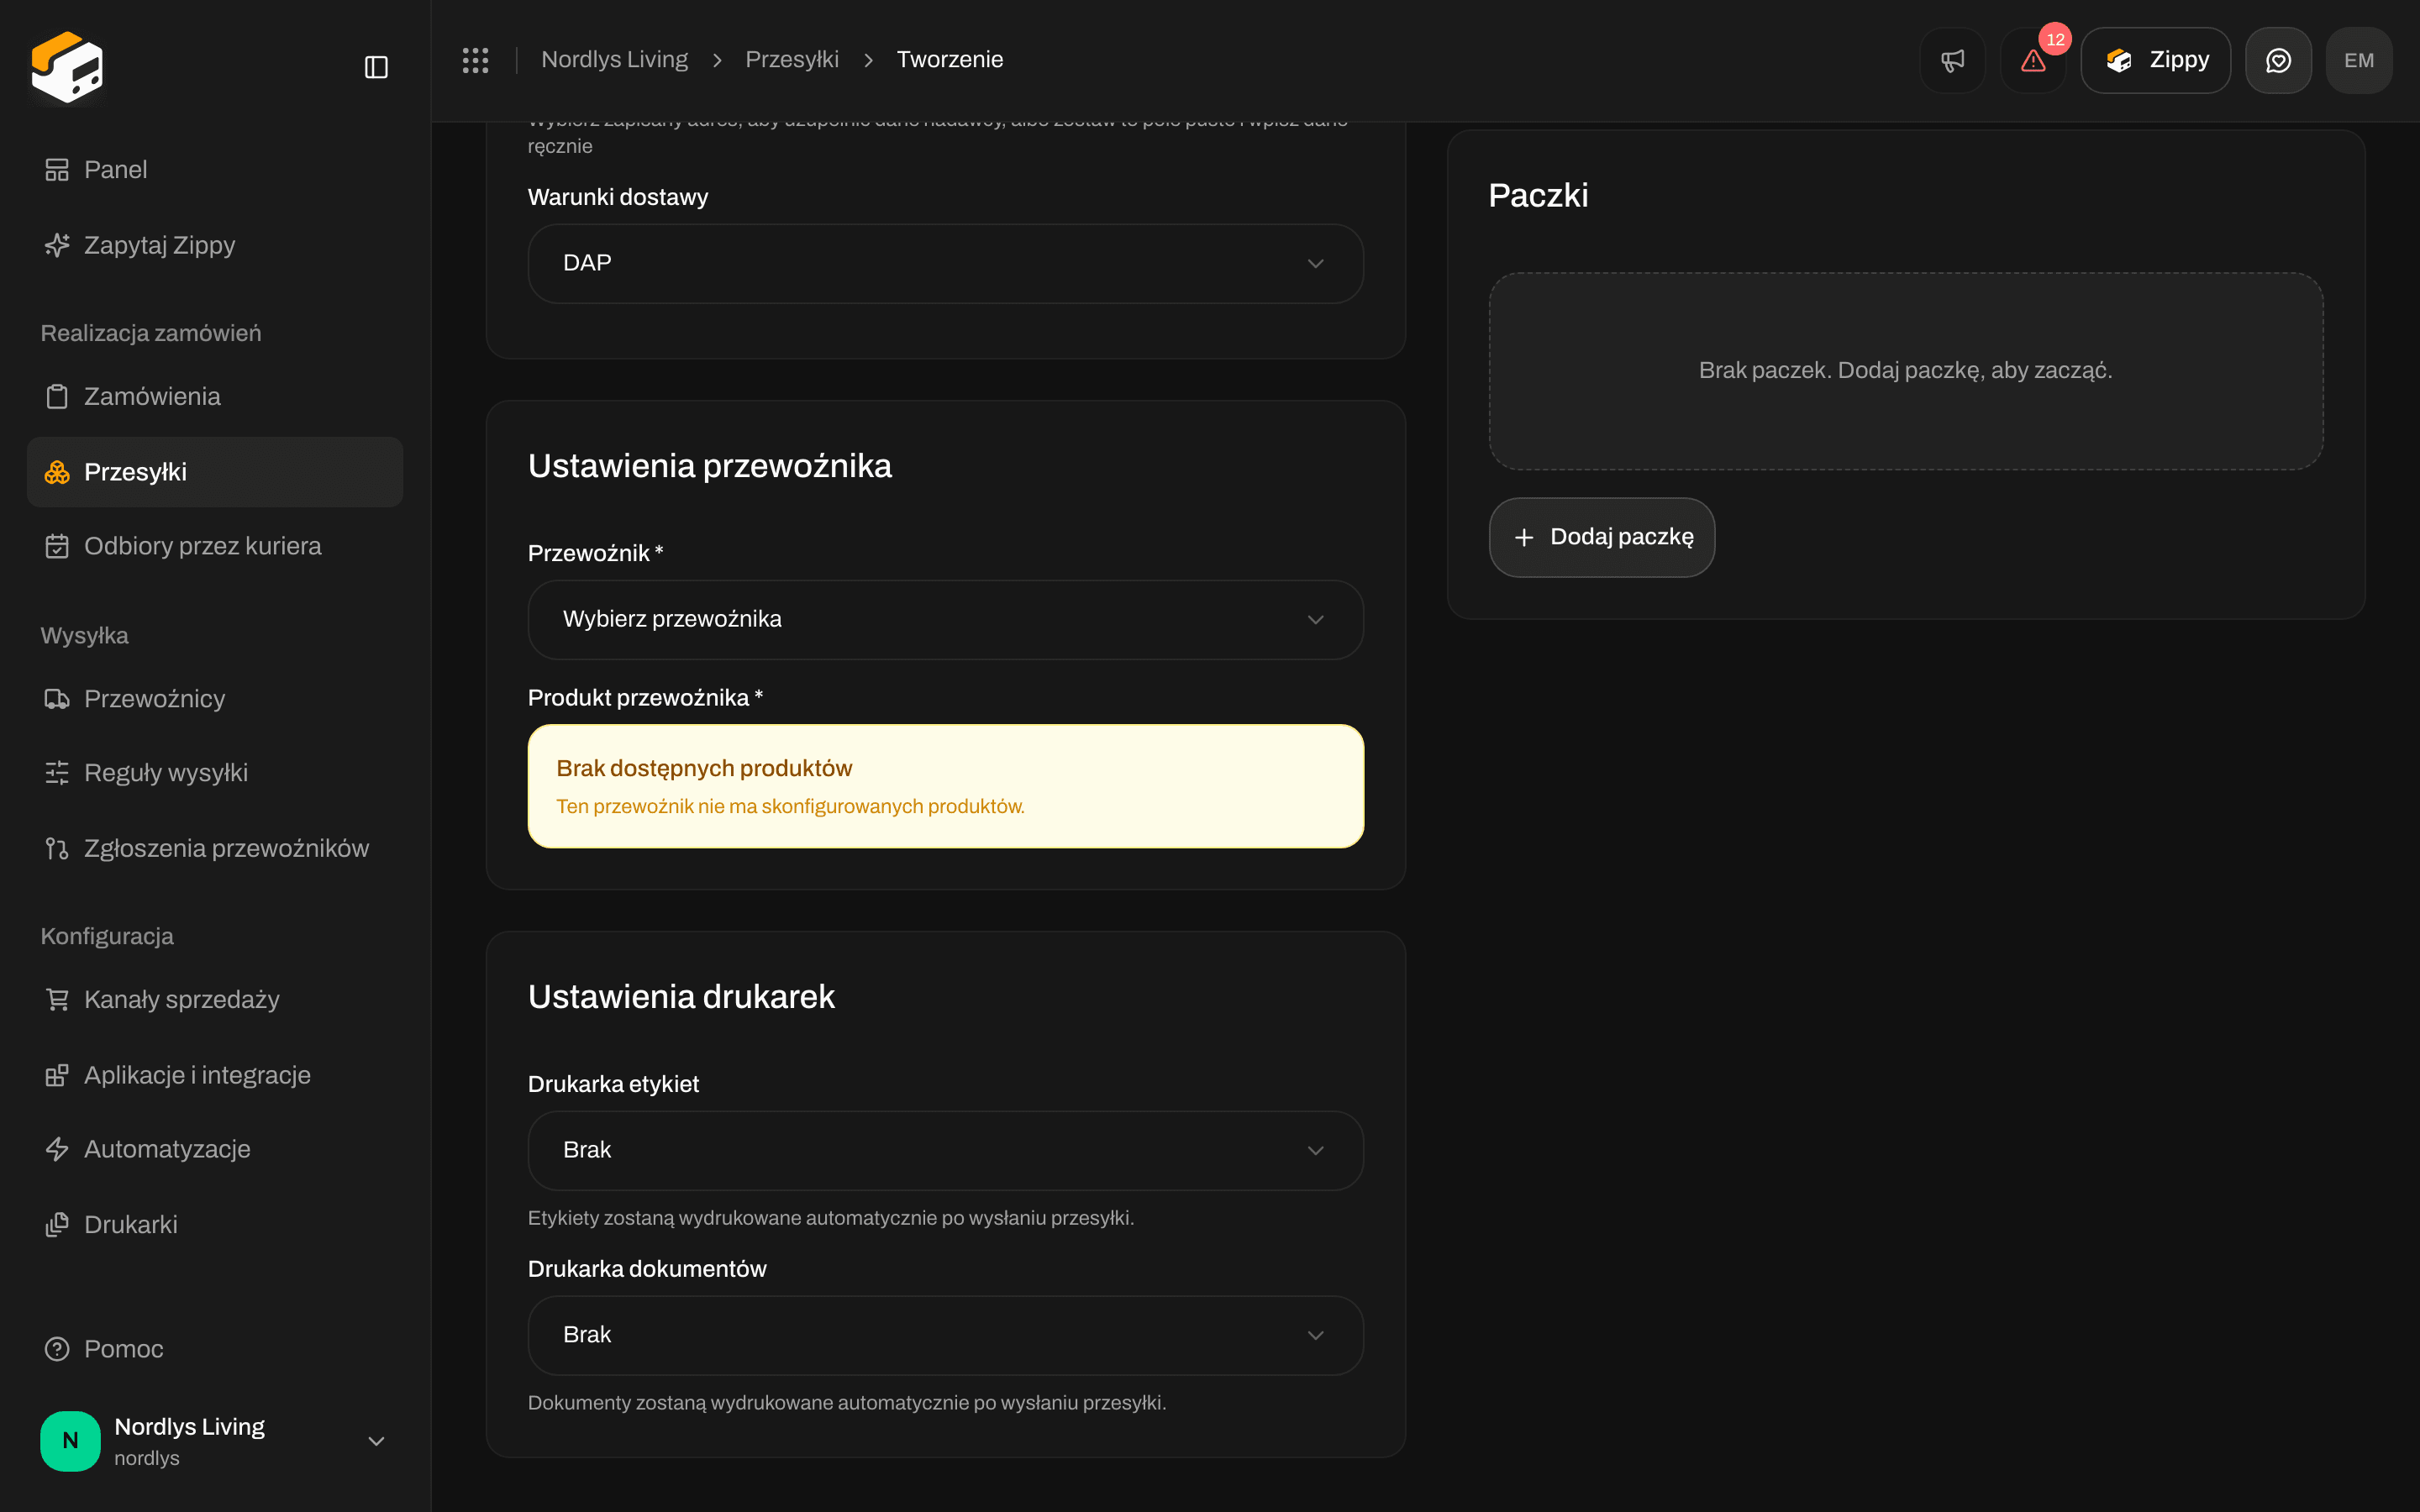
Task: Click the plus icon in Dodaj paczkę
Action: point(1524,538)
